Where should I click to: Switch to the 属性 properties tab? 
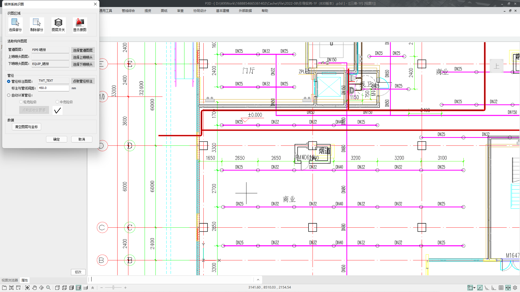pos(25,280)
